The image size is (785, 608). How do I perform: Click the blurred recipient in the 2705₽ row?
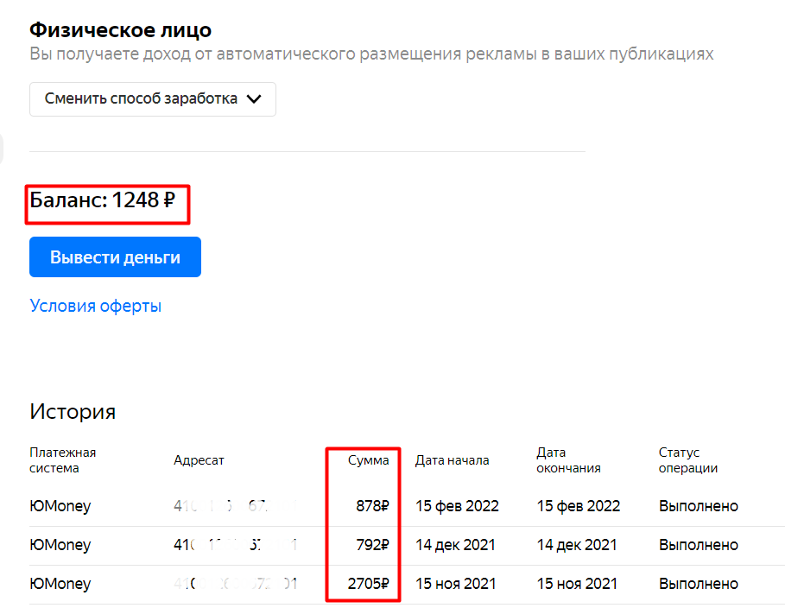[x=235, y=584]
